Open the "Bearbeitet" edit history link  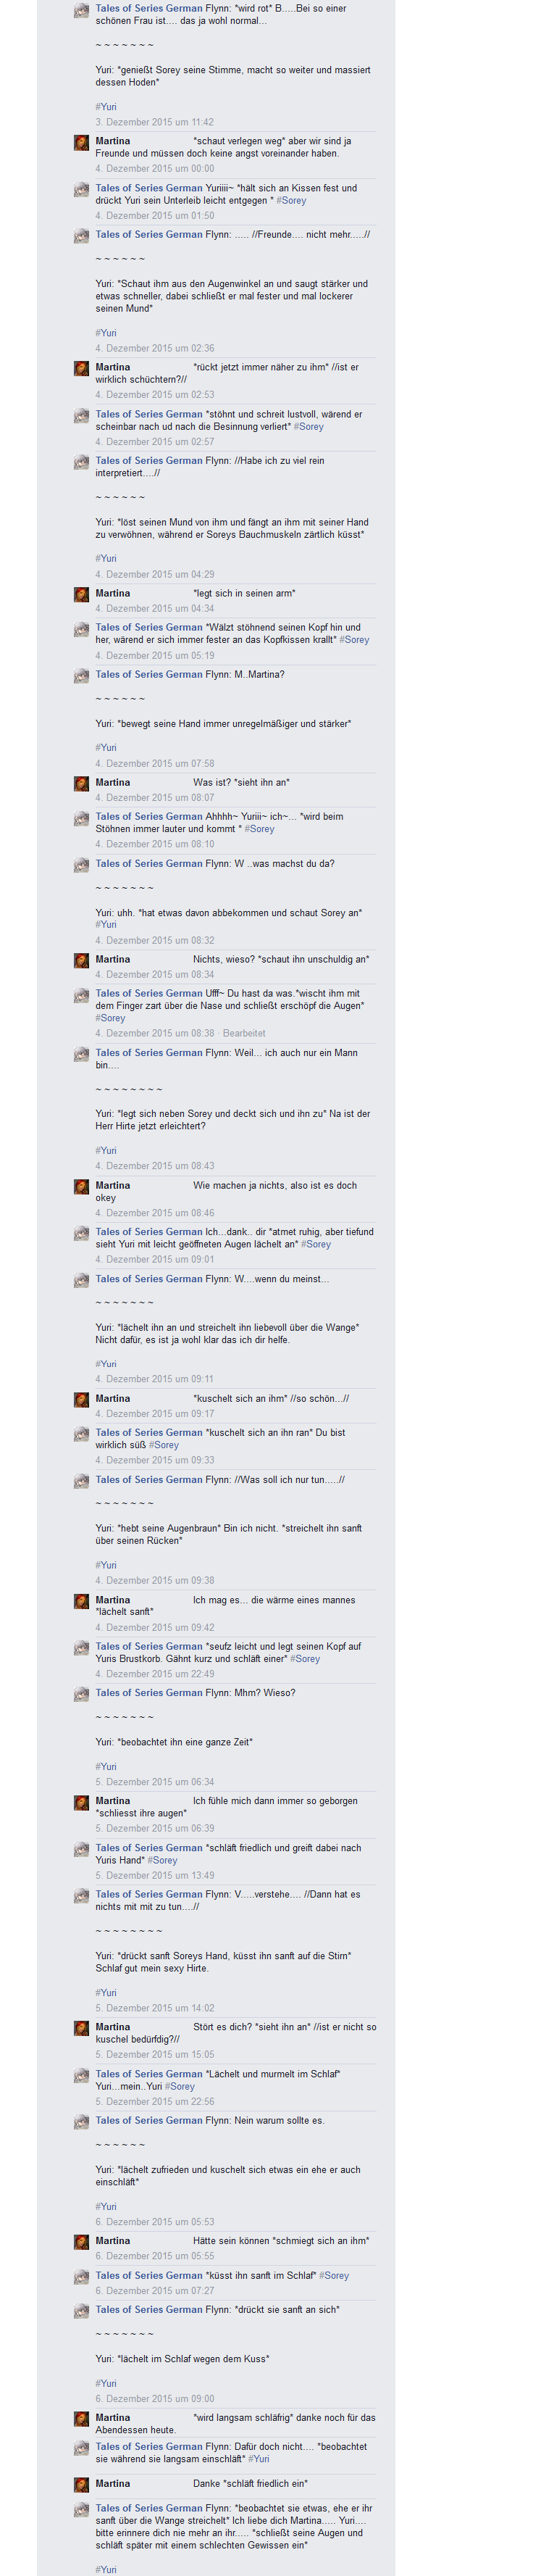[x=244, y=1033]
